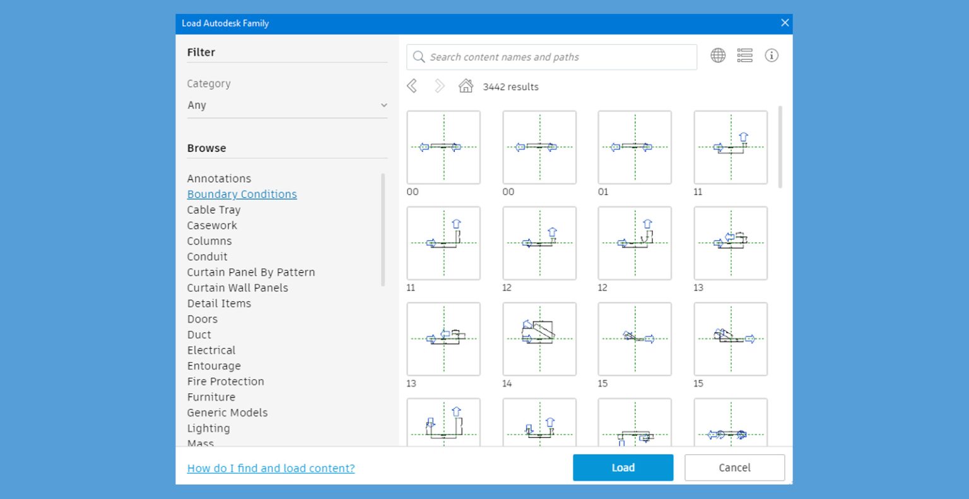Browse the Curtain Wall Panels category

[x=237, y=287]
